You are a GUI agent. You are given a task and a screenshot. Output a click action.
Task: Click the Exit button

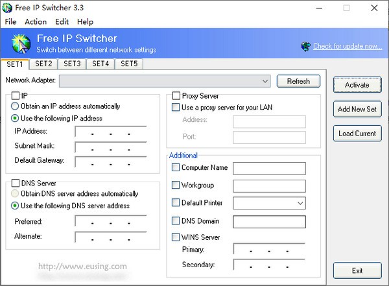click(357, 270)
